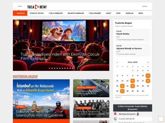Call 0 (216) 208-84-55 number
This screenshot has height=123, width=165.
point(127,119)
